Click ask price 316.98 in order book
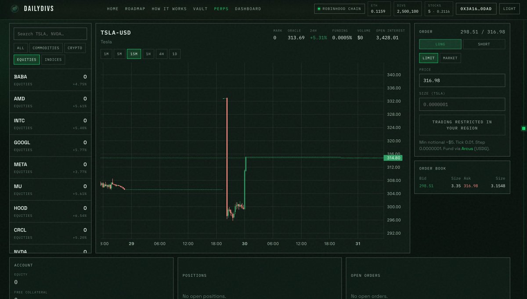The height and width of the screenshot is (299, 527). tap(471, 186)
